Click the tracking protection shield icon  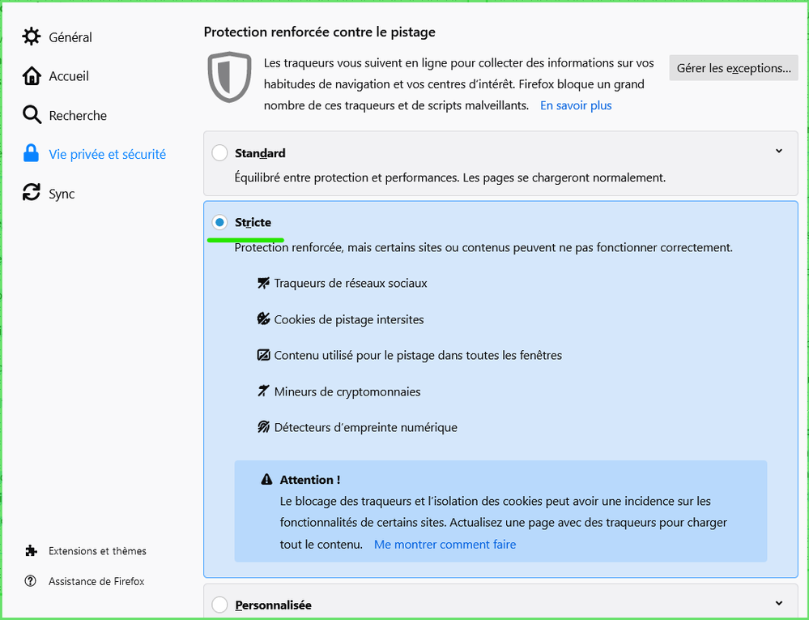click(230, 78)
